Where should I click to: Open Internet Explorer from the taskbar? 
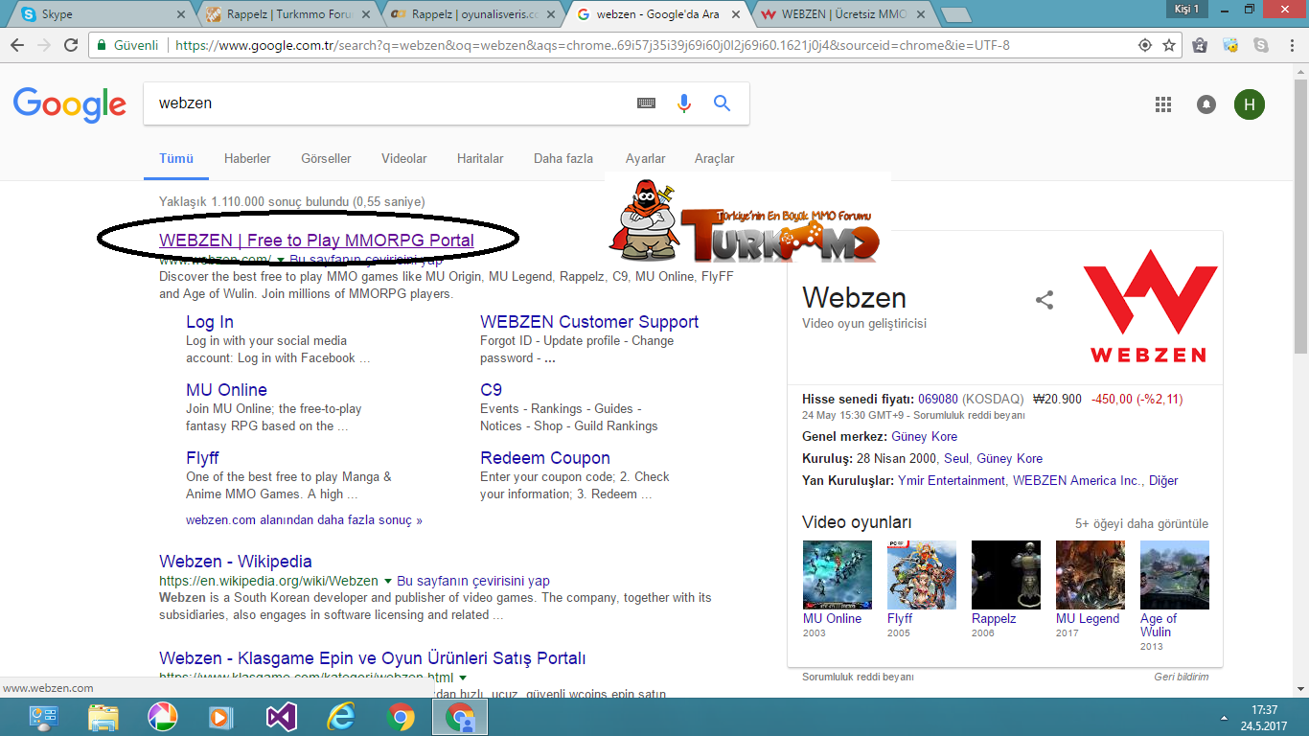click(x=340, y=717)
